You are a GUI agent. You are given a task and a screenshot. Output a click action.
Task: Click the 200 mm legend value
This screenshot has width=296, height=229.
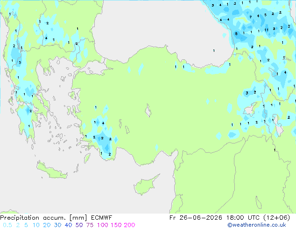(x=129, y=225)
